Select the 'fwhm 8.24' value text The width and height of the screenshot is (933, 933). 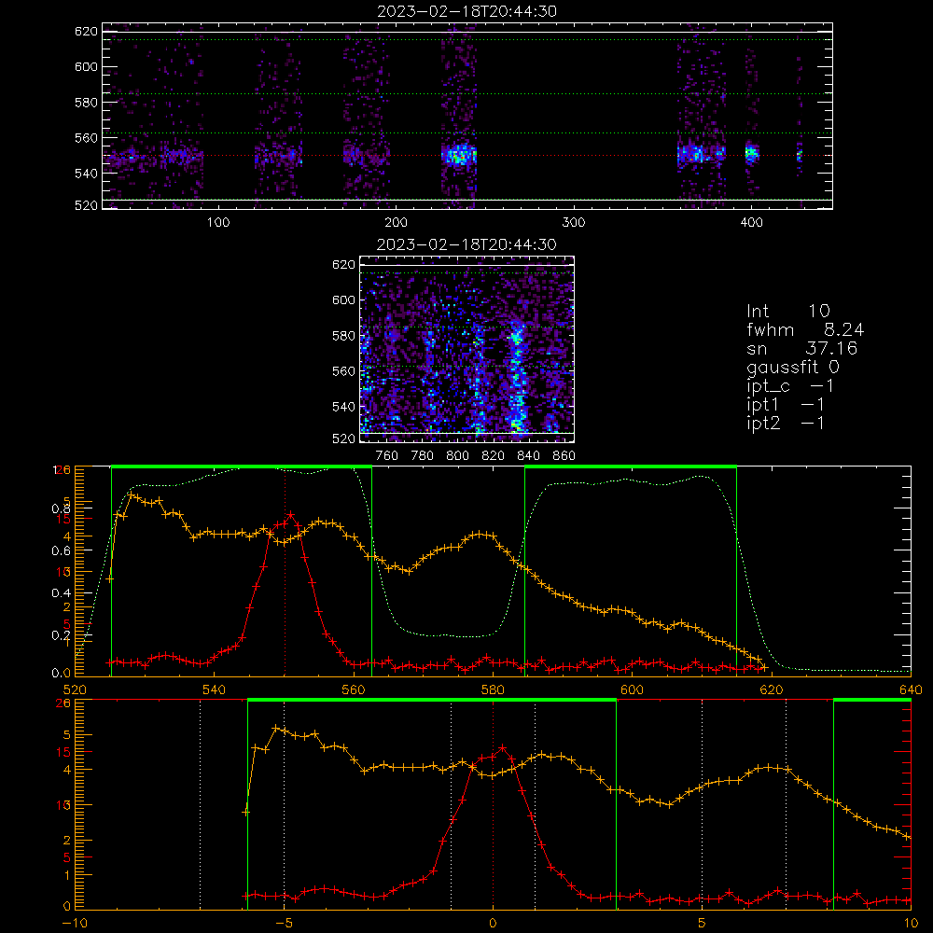[805, 329]
